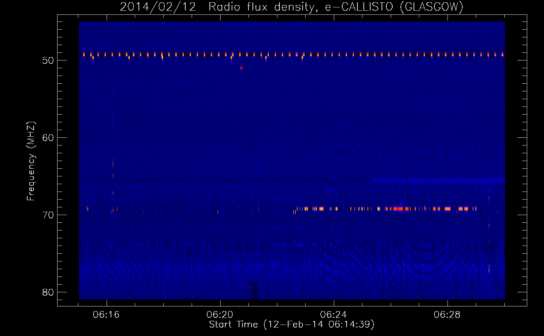544x336 pixels.
Task: Click the date '2014/02/12' in the title
Action: pyautogui.click(x=158, y=7)
